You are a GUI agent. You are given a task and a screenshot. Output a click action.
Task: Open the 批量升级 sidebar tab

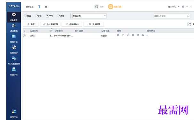(14, 39)
